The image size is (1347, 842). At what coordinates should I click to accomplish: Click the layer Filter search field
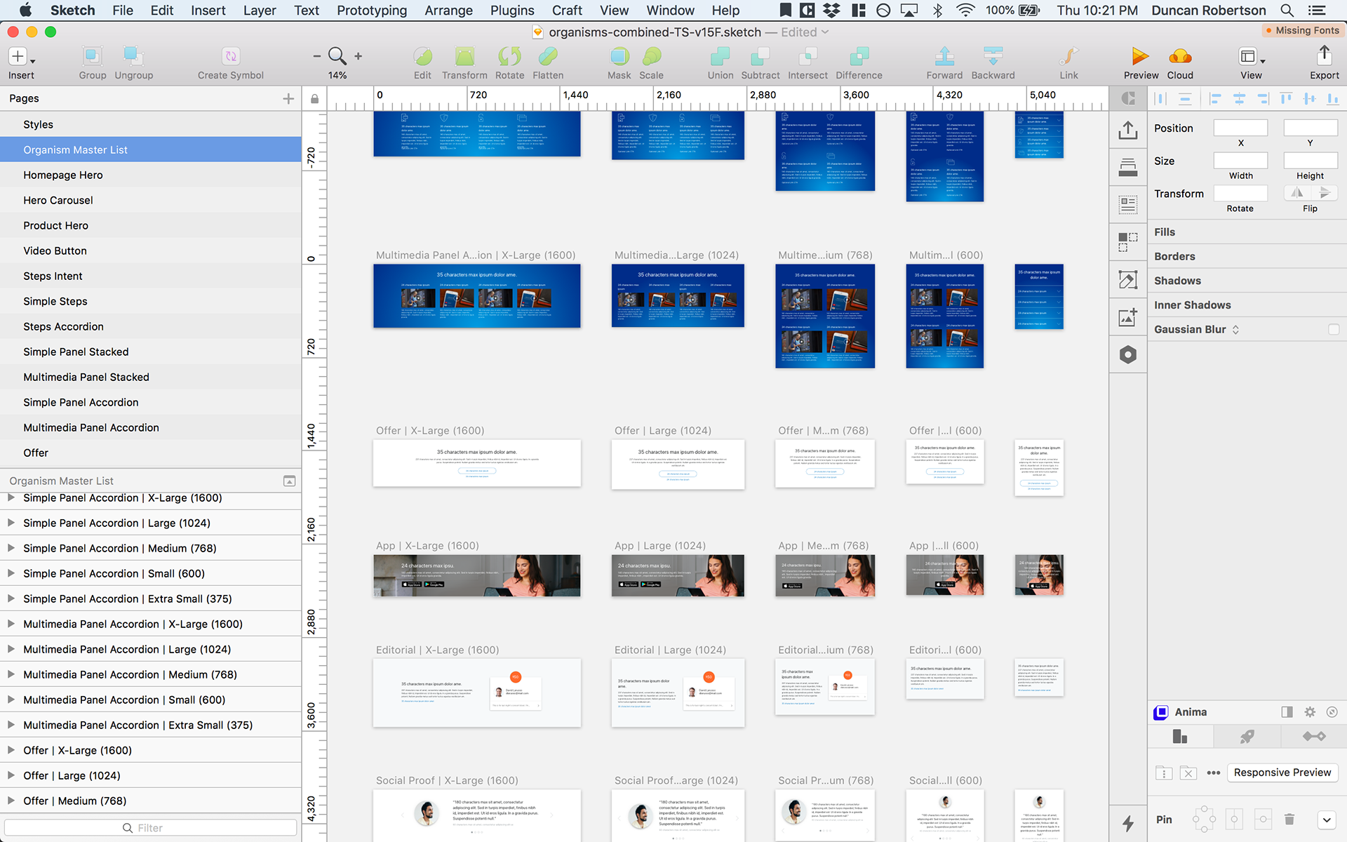pos(150,828)
